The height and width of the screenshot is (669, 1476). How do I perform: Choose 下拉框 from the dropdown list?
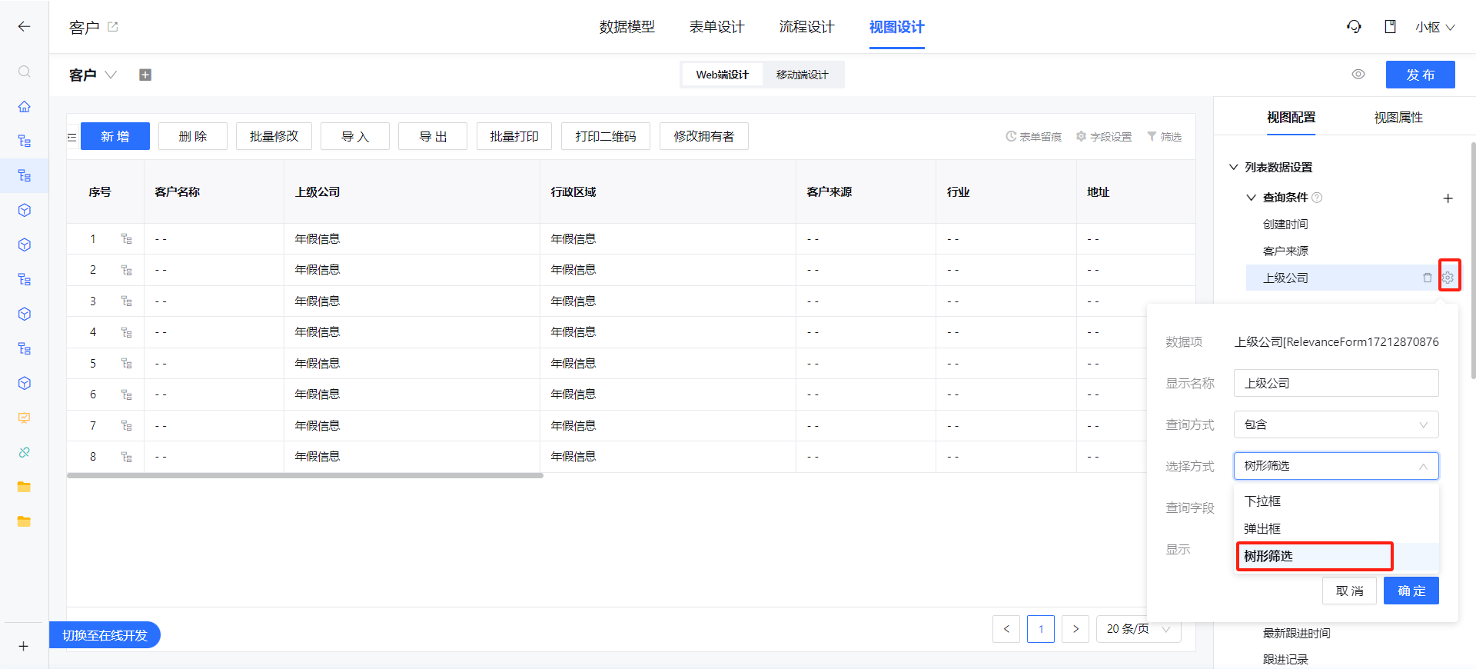coord(1337,501)
